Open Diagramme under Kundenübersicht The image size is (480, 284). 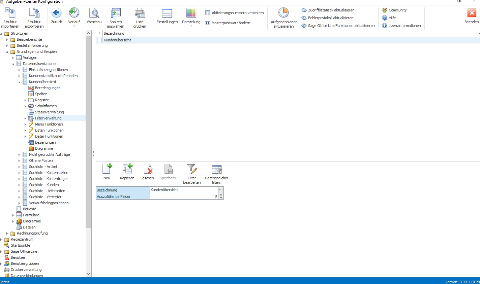tap(44, 148)
